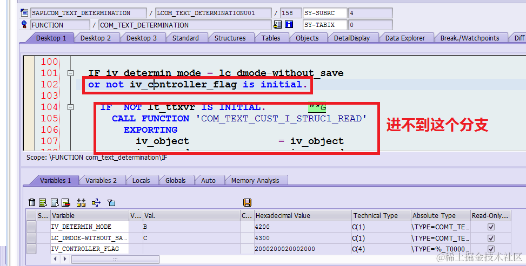Open the DetailDisplay tab
The height and width of the screenshot is (266, 526).
(x=352, y=38)
